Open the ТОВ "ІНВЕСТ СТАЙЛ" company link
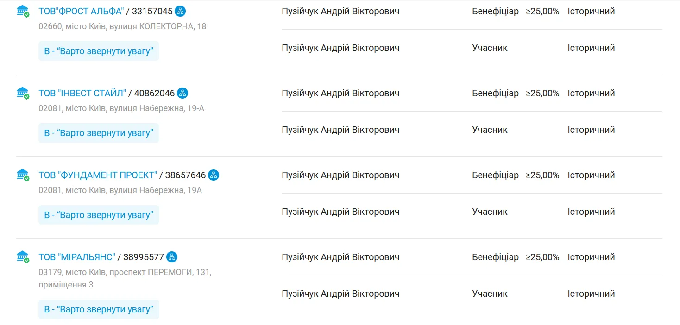The image size is (680, 325). tap(82, 93)
